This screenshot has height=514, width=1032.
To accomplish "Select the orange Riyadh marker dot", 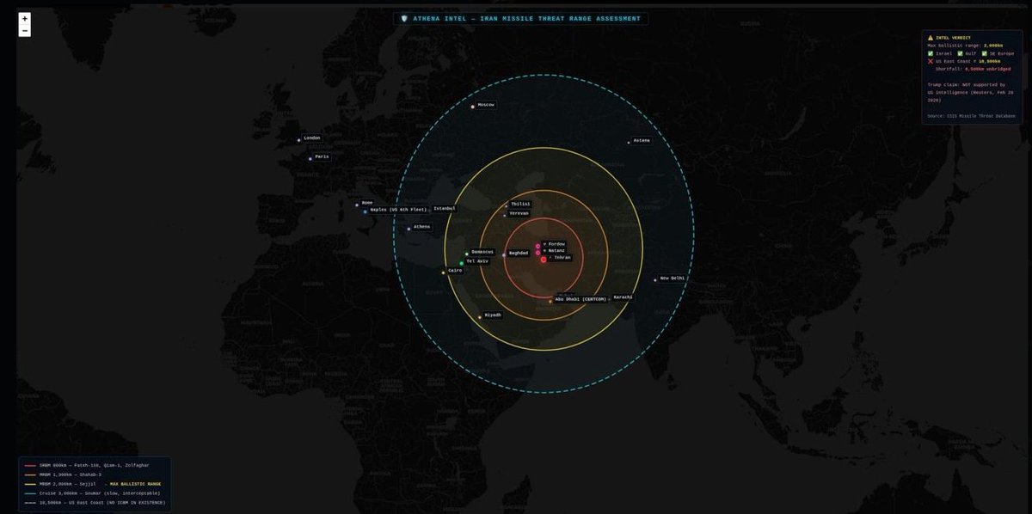I will click(x=480, y=317).
